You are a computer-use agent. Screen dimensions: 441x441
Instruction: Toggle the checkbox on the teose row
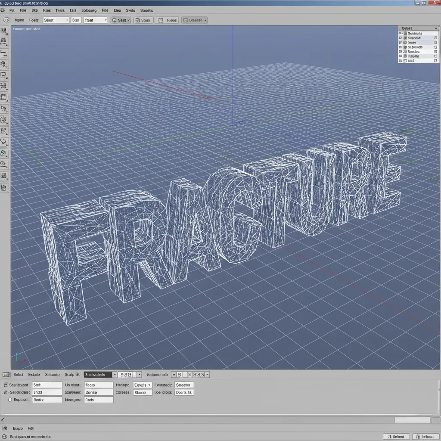[436, 43]
